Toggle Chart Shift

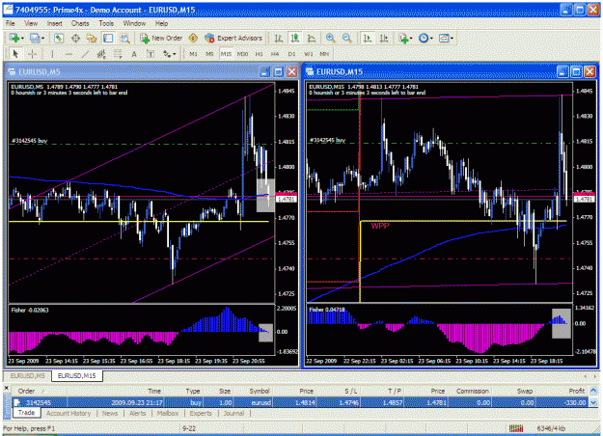tap(384, 38)
